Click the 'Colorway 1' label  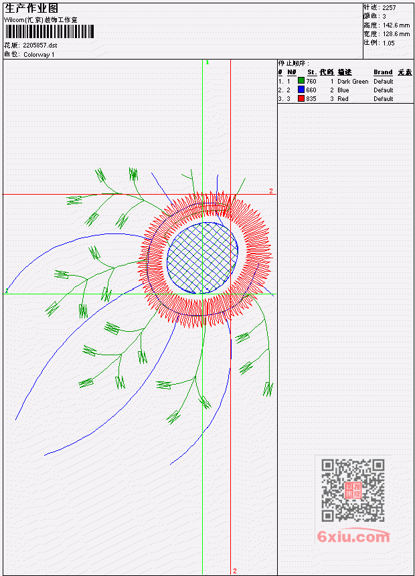39,55
